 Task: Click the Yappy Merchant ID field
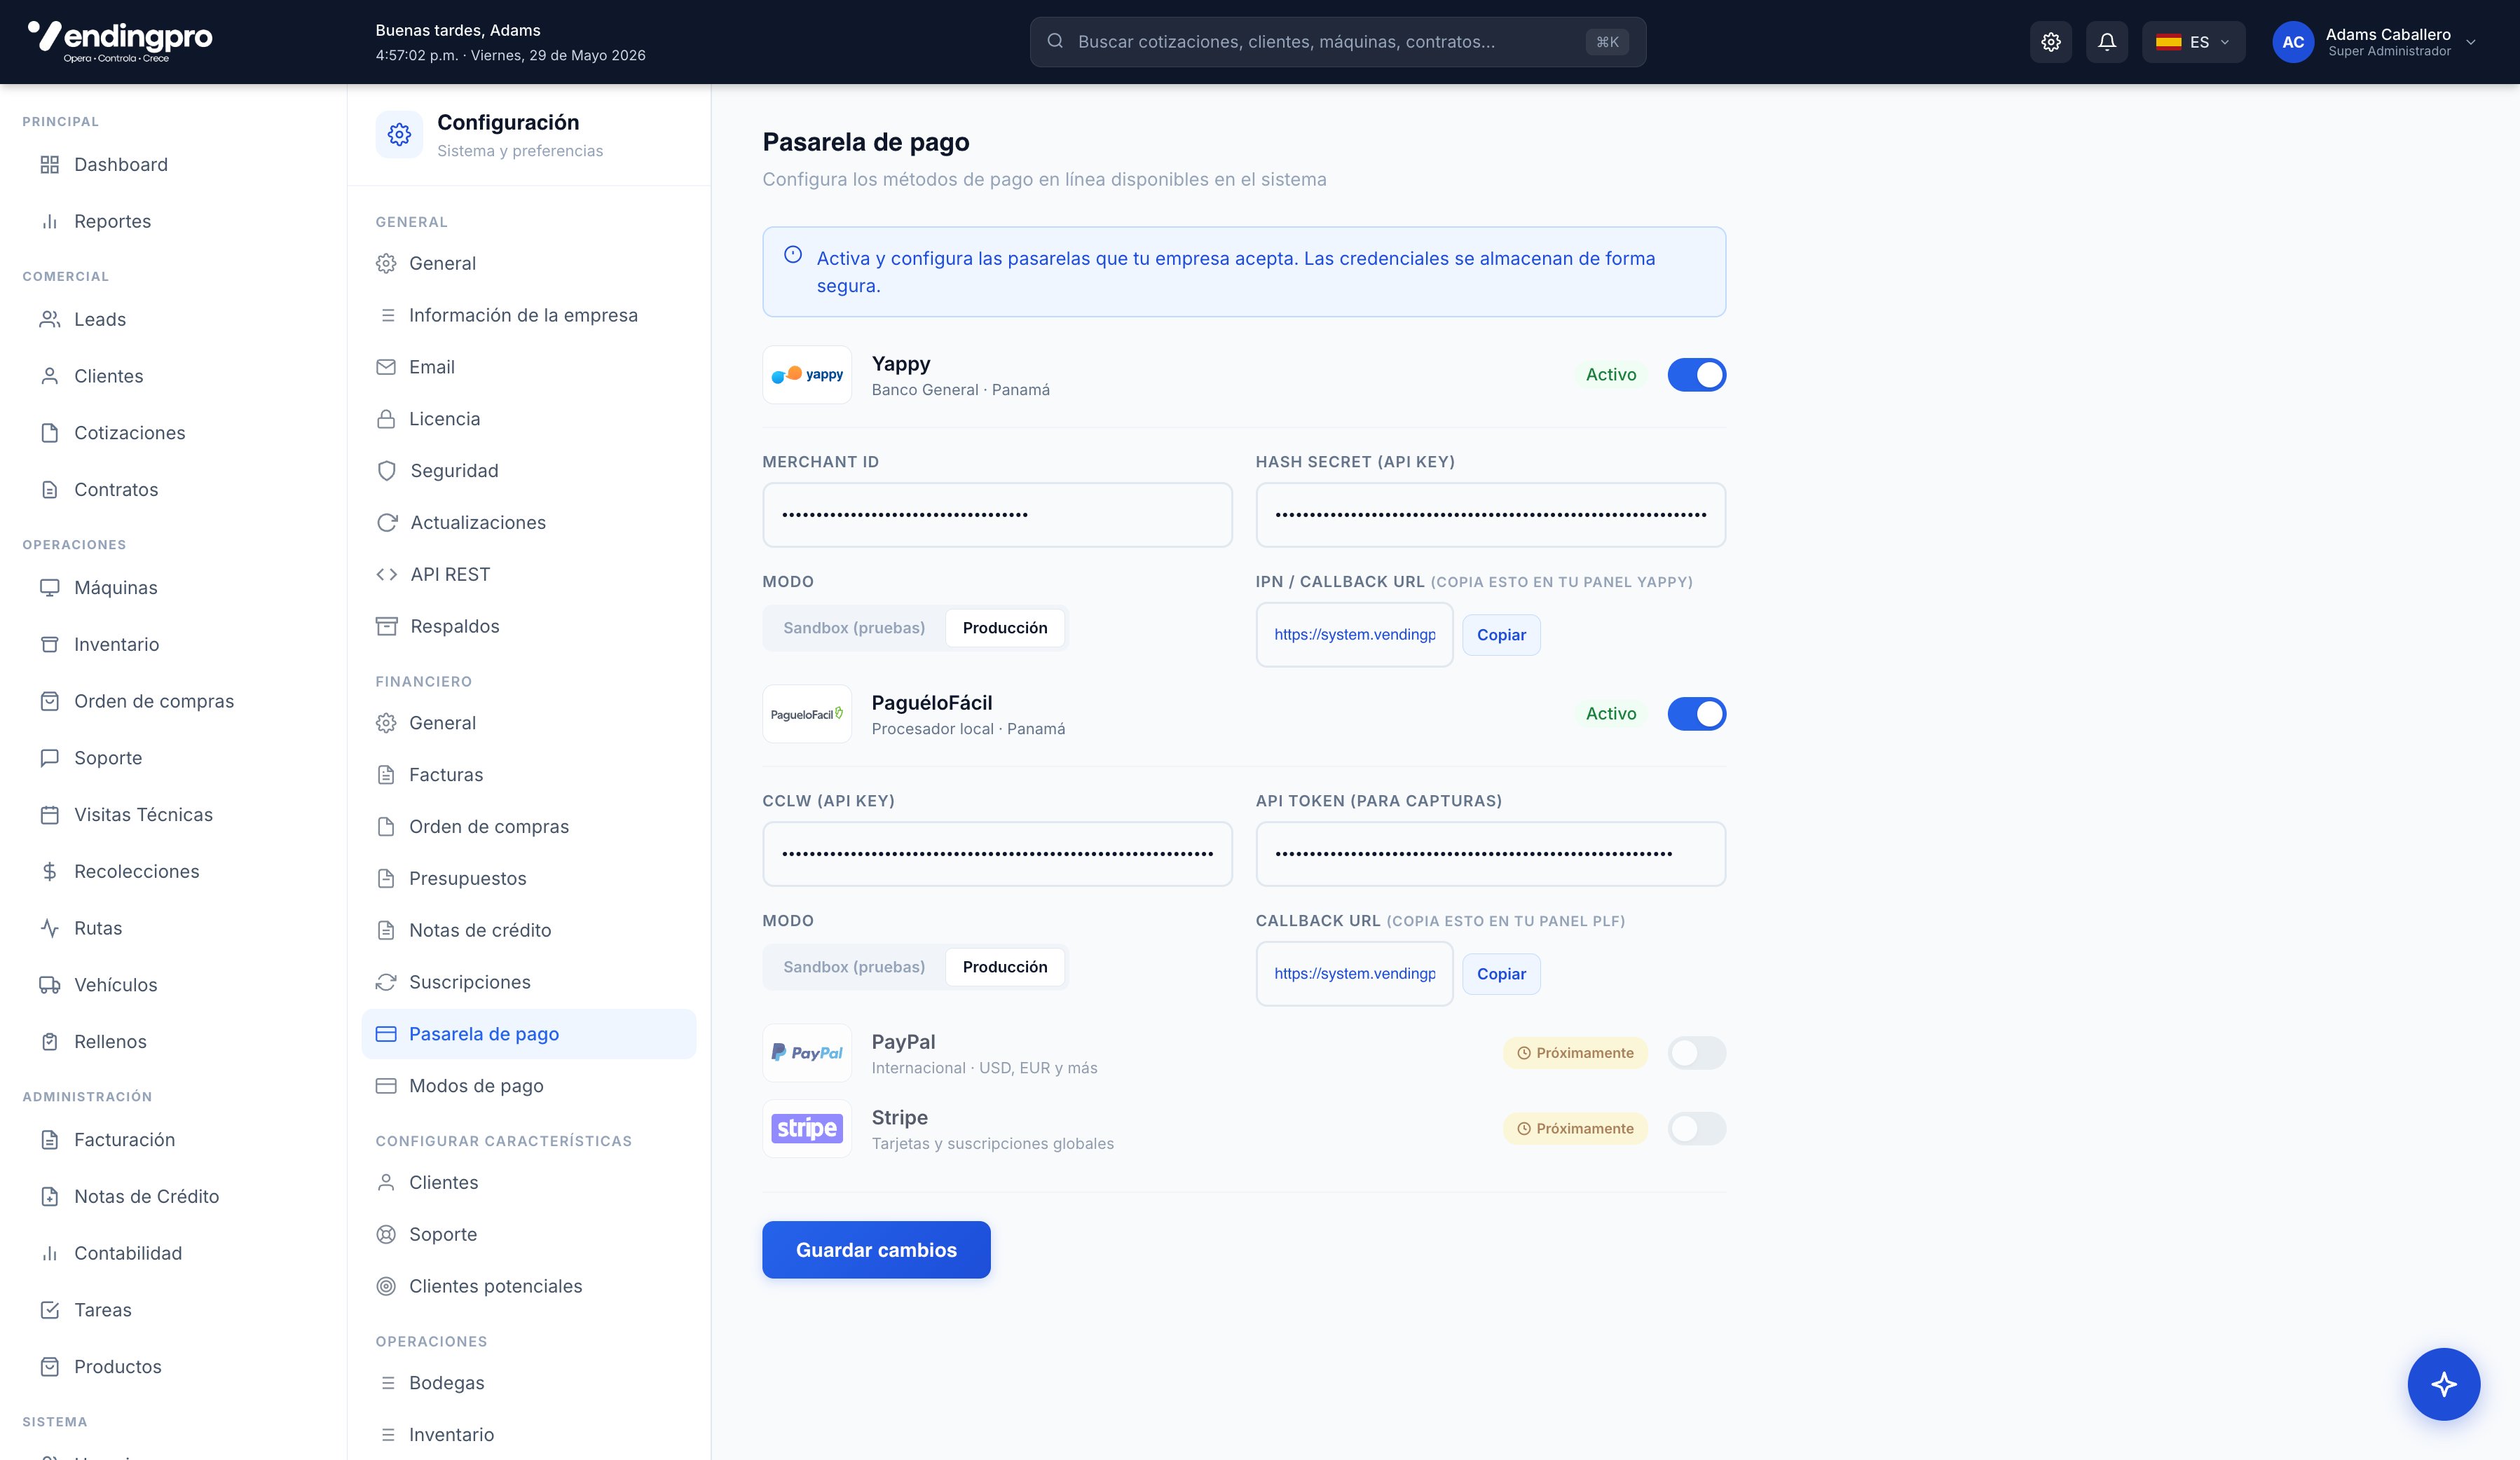click(997, 515)
